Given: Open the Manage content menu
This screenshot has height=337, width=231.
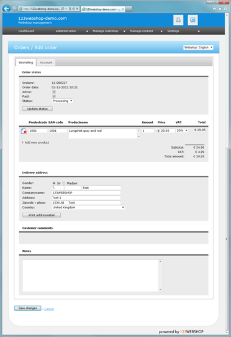Looking at the screenshot, I should 142,31.
